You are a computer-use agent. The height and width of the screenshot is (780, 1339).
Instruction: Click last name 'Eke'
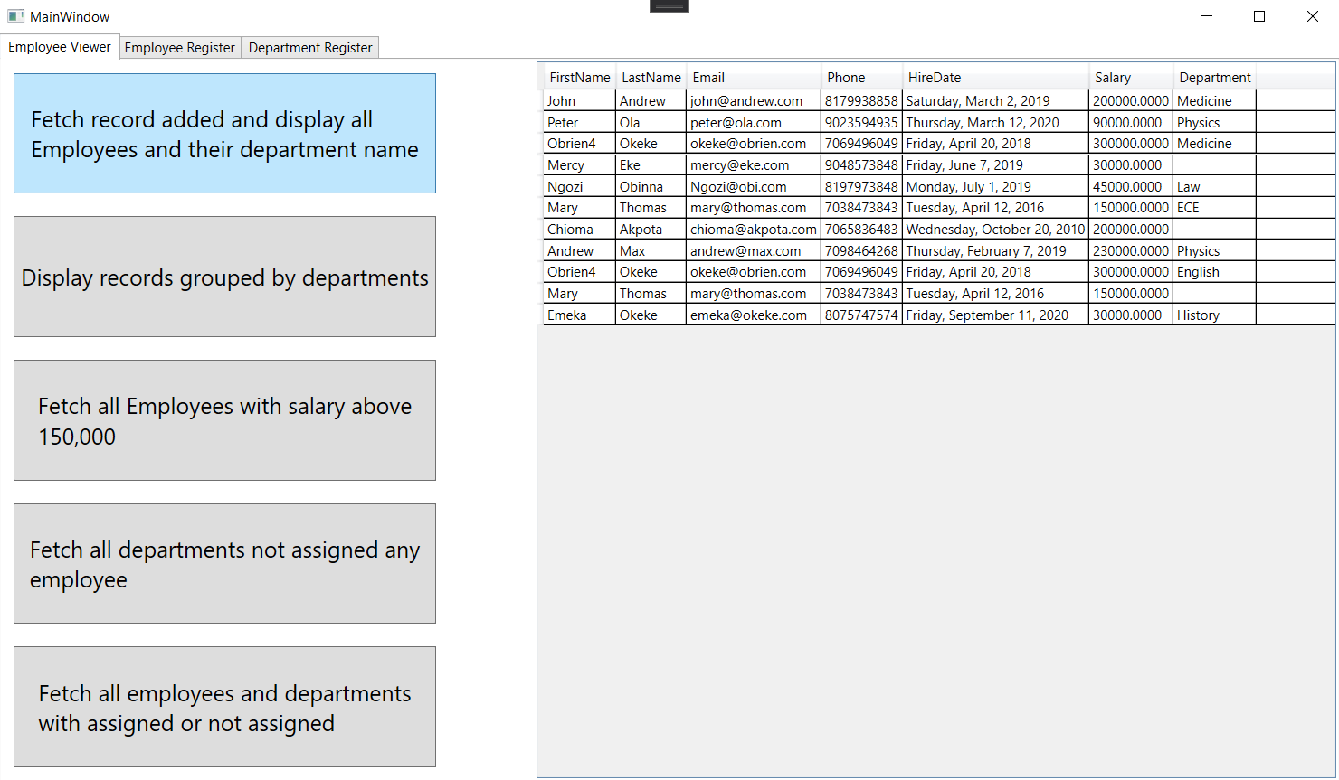651,165
